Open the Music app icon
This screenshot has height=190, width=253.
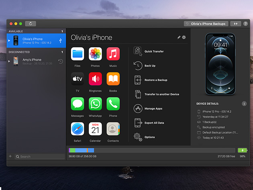point(113,54)
